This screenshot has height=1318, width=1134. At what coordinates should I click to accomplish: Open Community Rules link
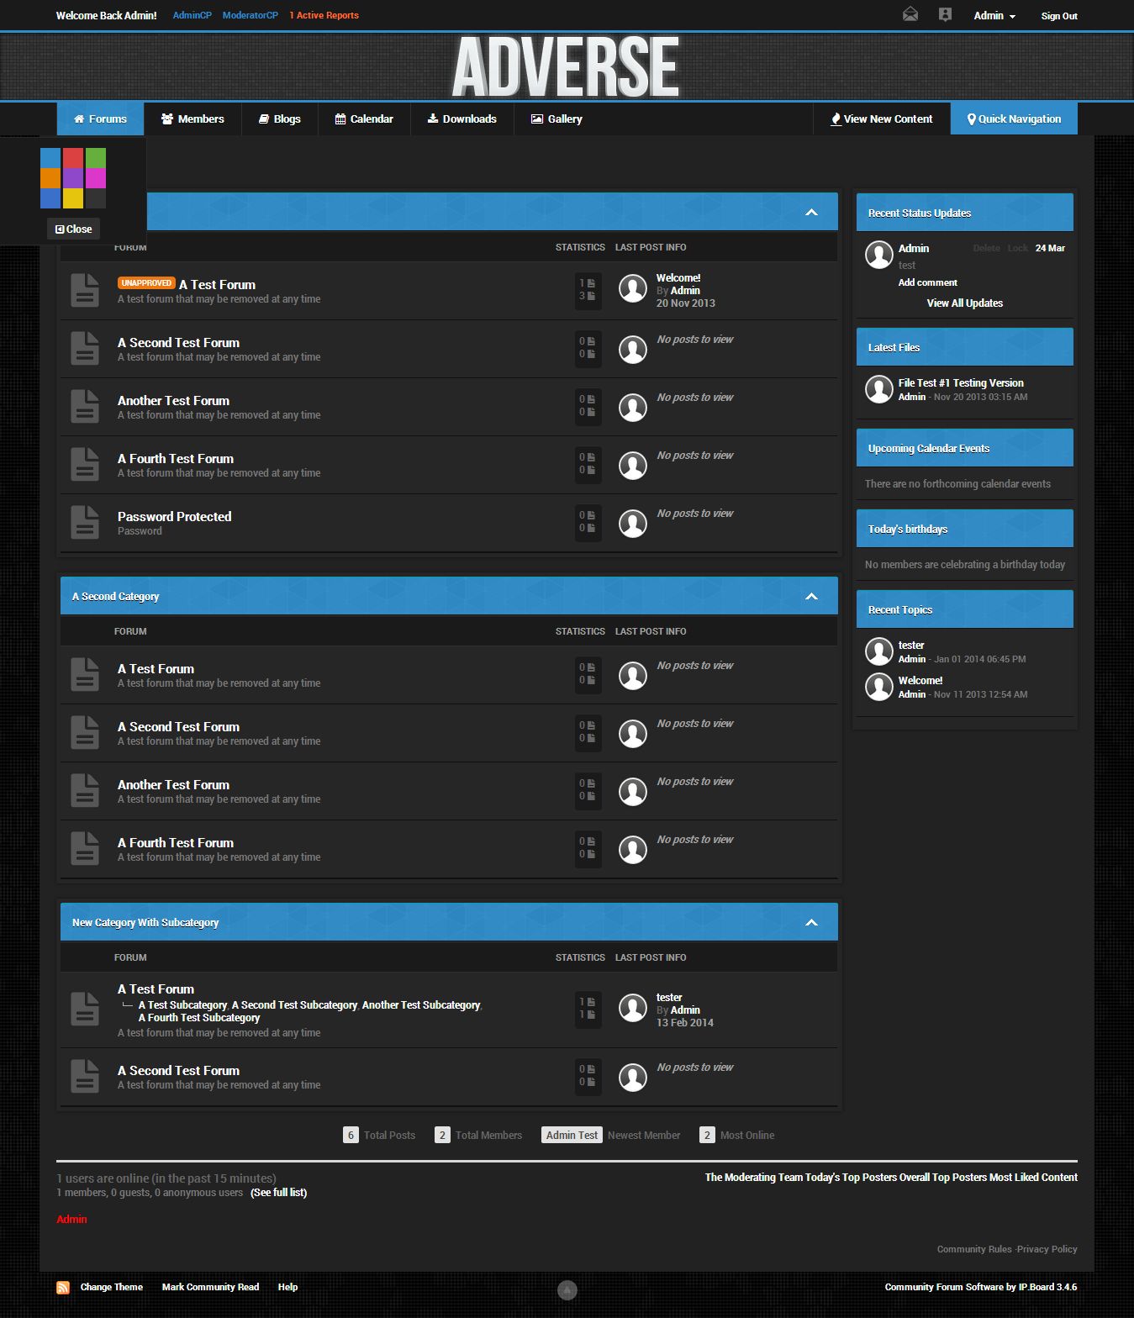(x=974, y=1249)
